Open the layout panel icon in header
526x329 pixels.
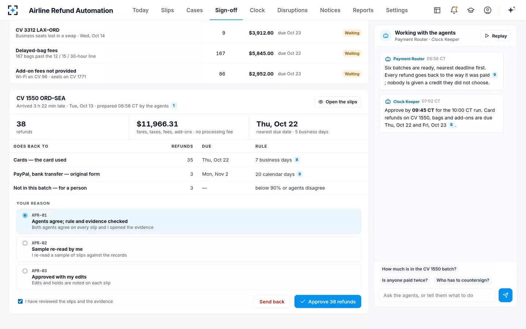[437, 10]
